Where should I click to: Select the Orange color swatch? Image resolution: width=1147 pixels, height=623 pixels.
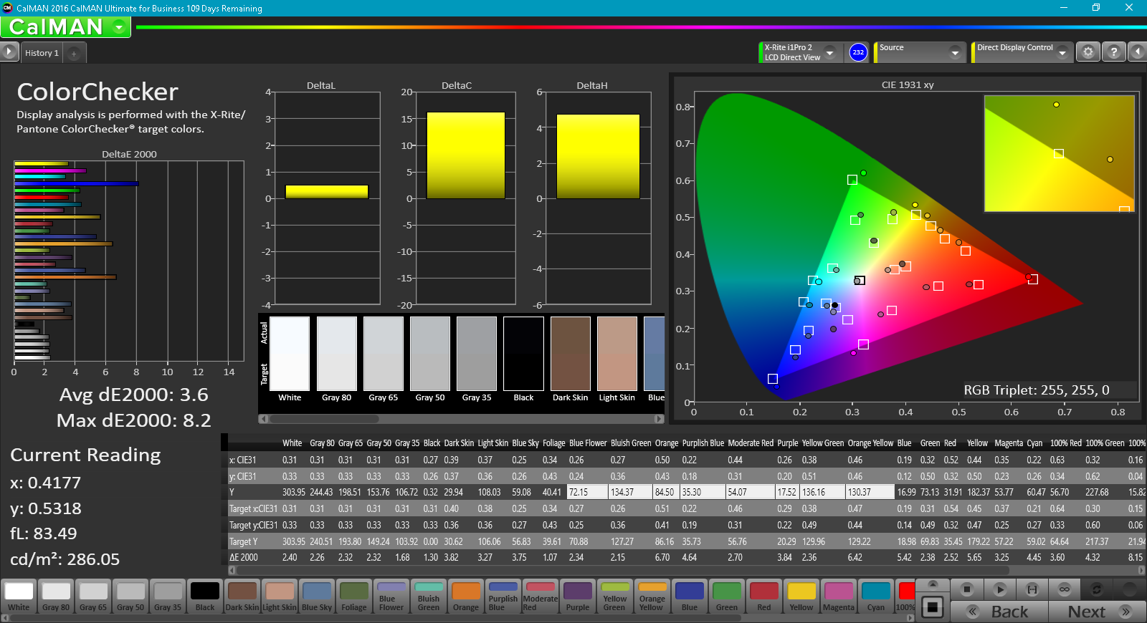pos(466,597)
